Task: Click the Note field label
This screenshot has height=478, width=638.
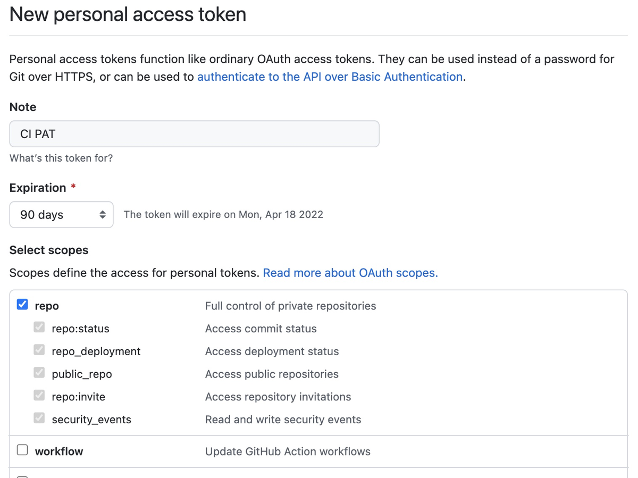Action: [23, 107]
